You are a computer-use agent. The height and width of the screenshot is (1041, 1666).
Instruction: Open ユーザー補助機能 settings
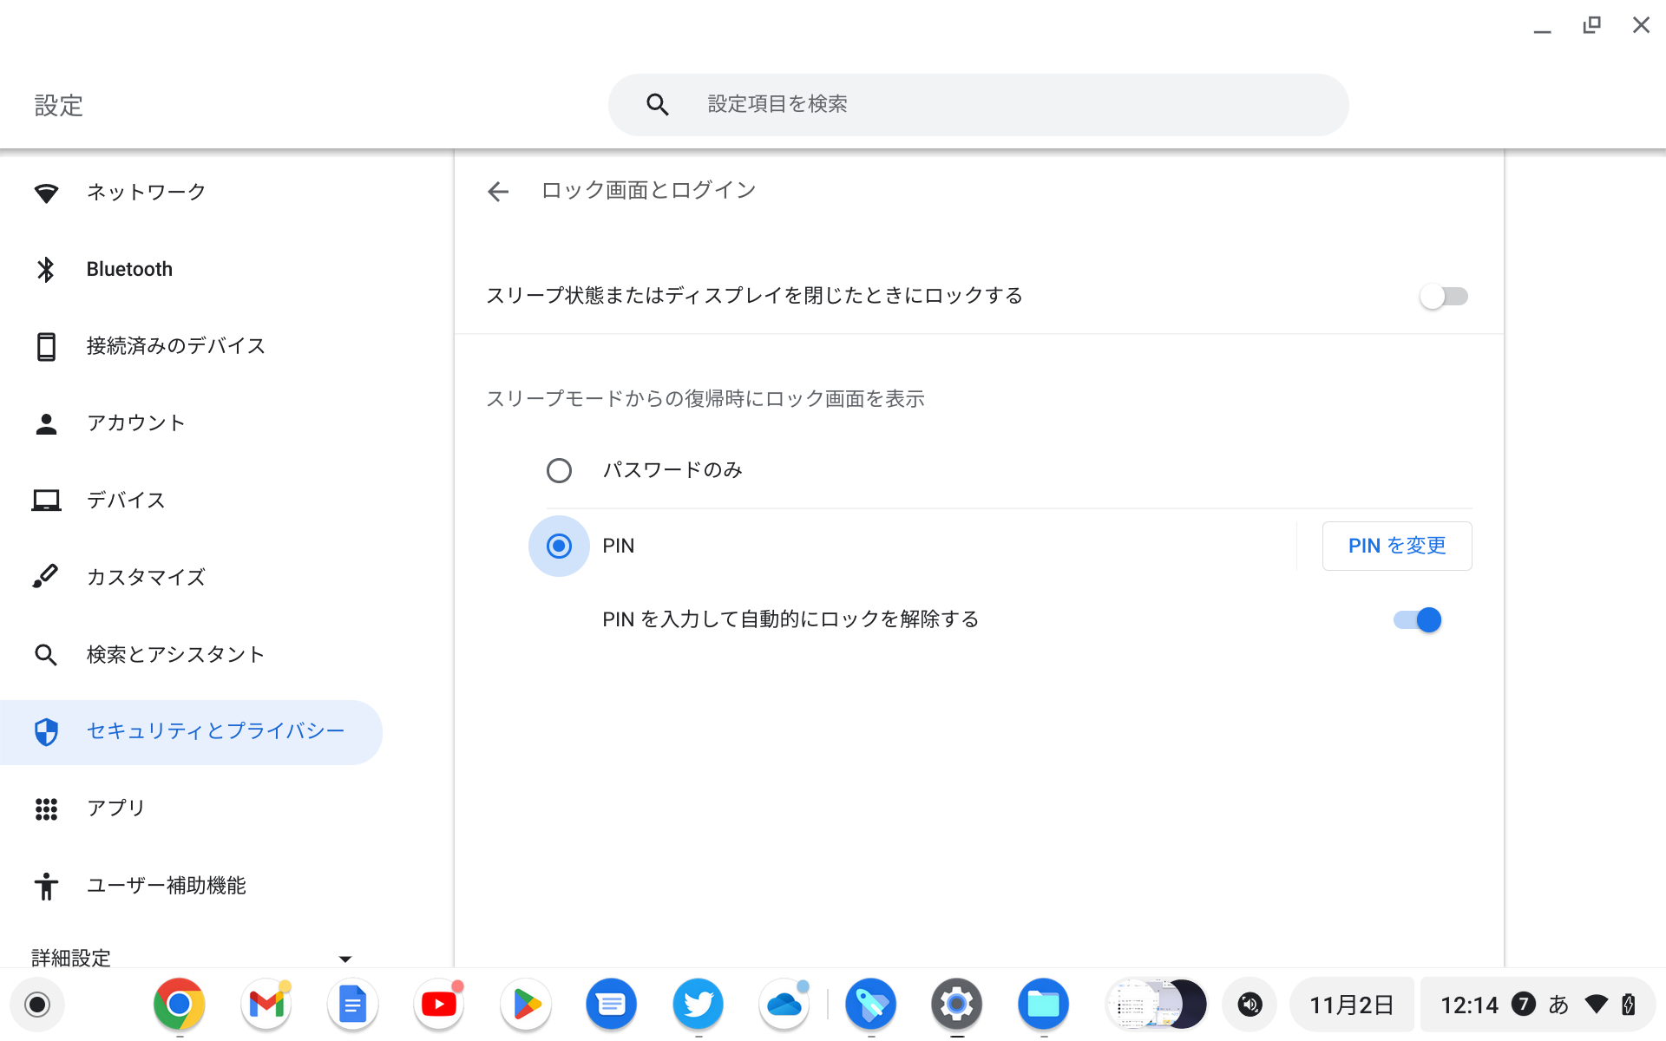point(166,886)
